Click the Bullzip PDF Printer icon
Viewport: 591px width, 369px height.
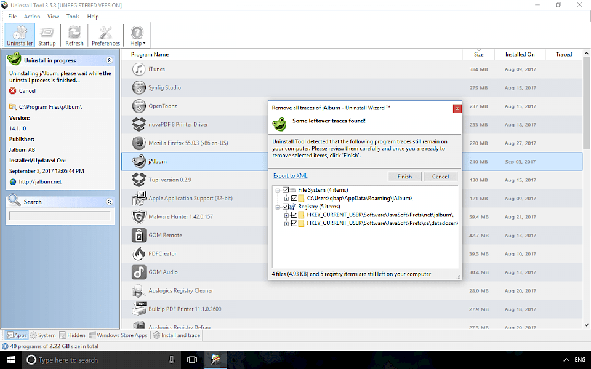139,309
